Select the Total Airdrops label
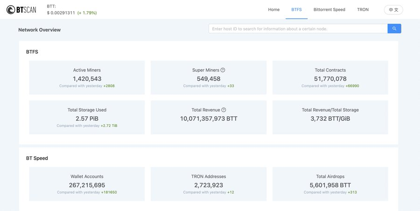This screenshot has width=420, height=211. coord(330,176)
